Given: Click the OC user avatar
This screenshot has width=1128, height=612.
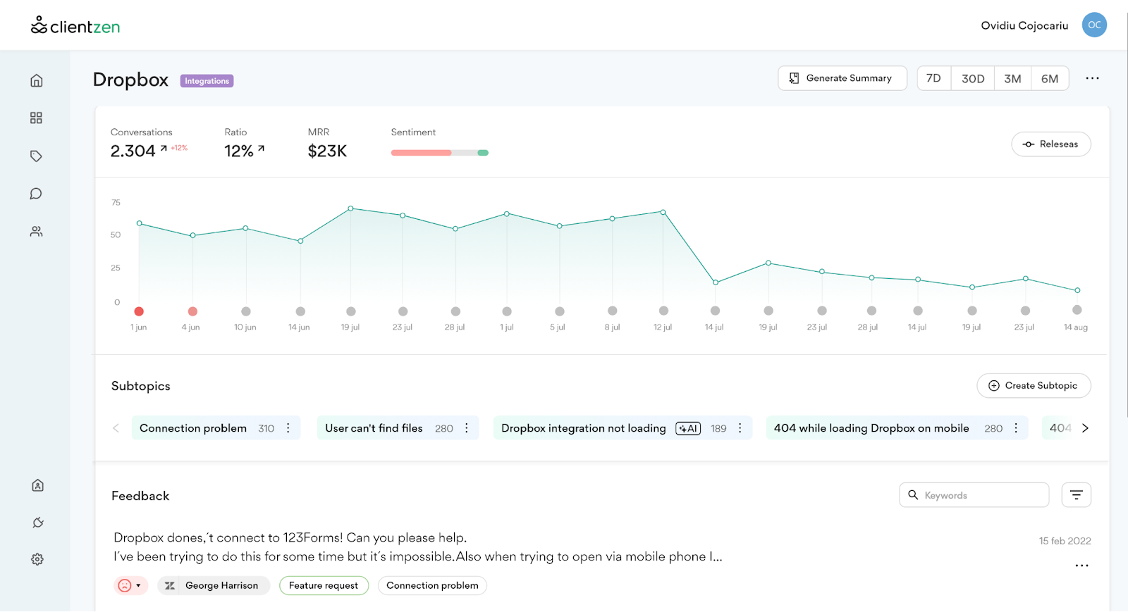Looking at the screenshot, I should (1094, 25).
